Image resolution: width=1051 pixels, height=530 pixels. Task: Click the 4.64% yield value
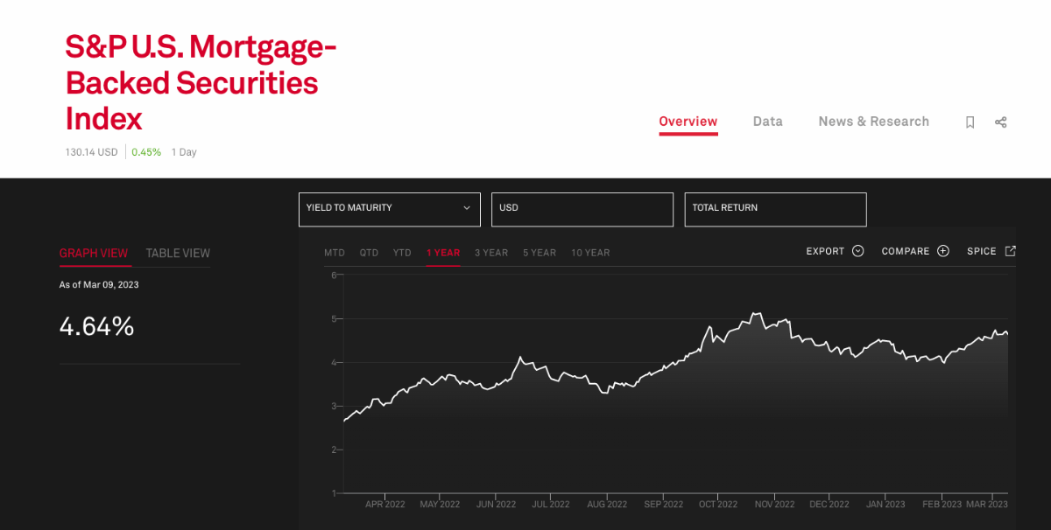tap(96, 327)
